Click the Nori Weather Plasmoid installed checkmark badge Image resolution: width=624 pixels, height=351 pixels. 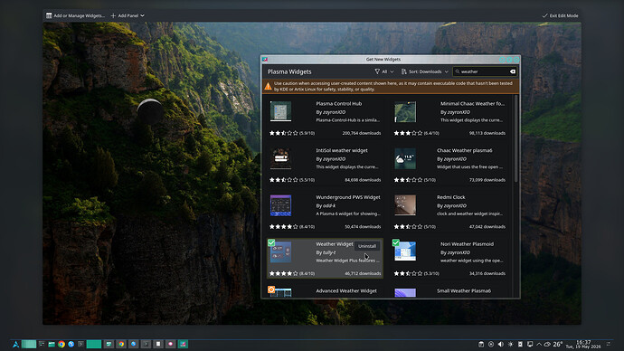pyautogui.click(x=396, y=242)
